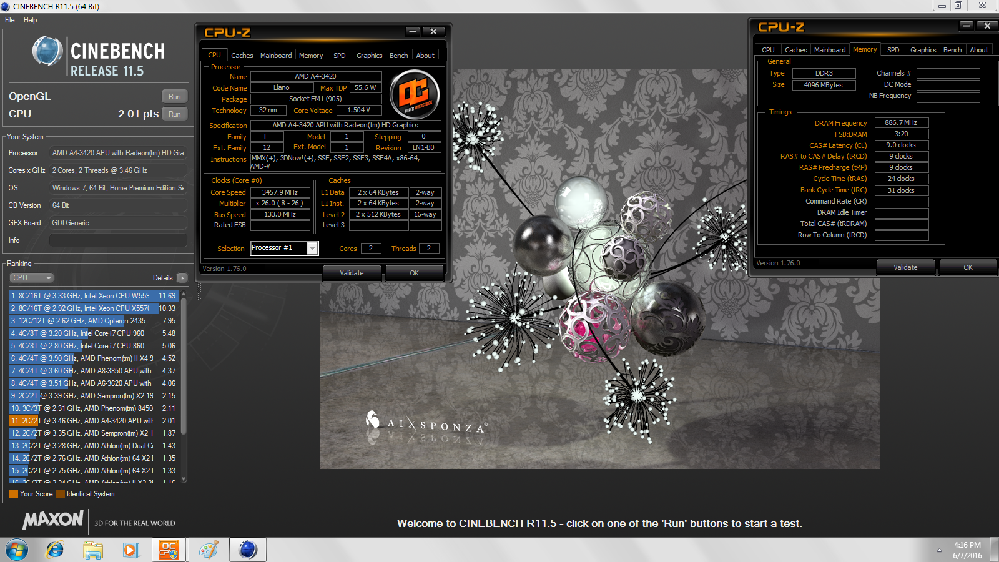Click the Processor name field in Cinebench

[x=118, y=153]
